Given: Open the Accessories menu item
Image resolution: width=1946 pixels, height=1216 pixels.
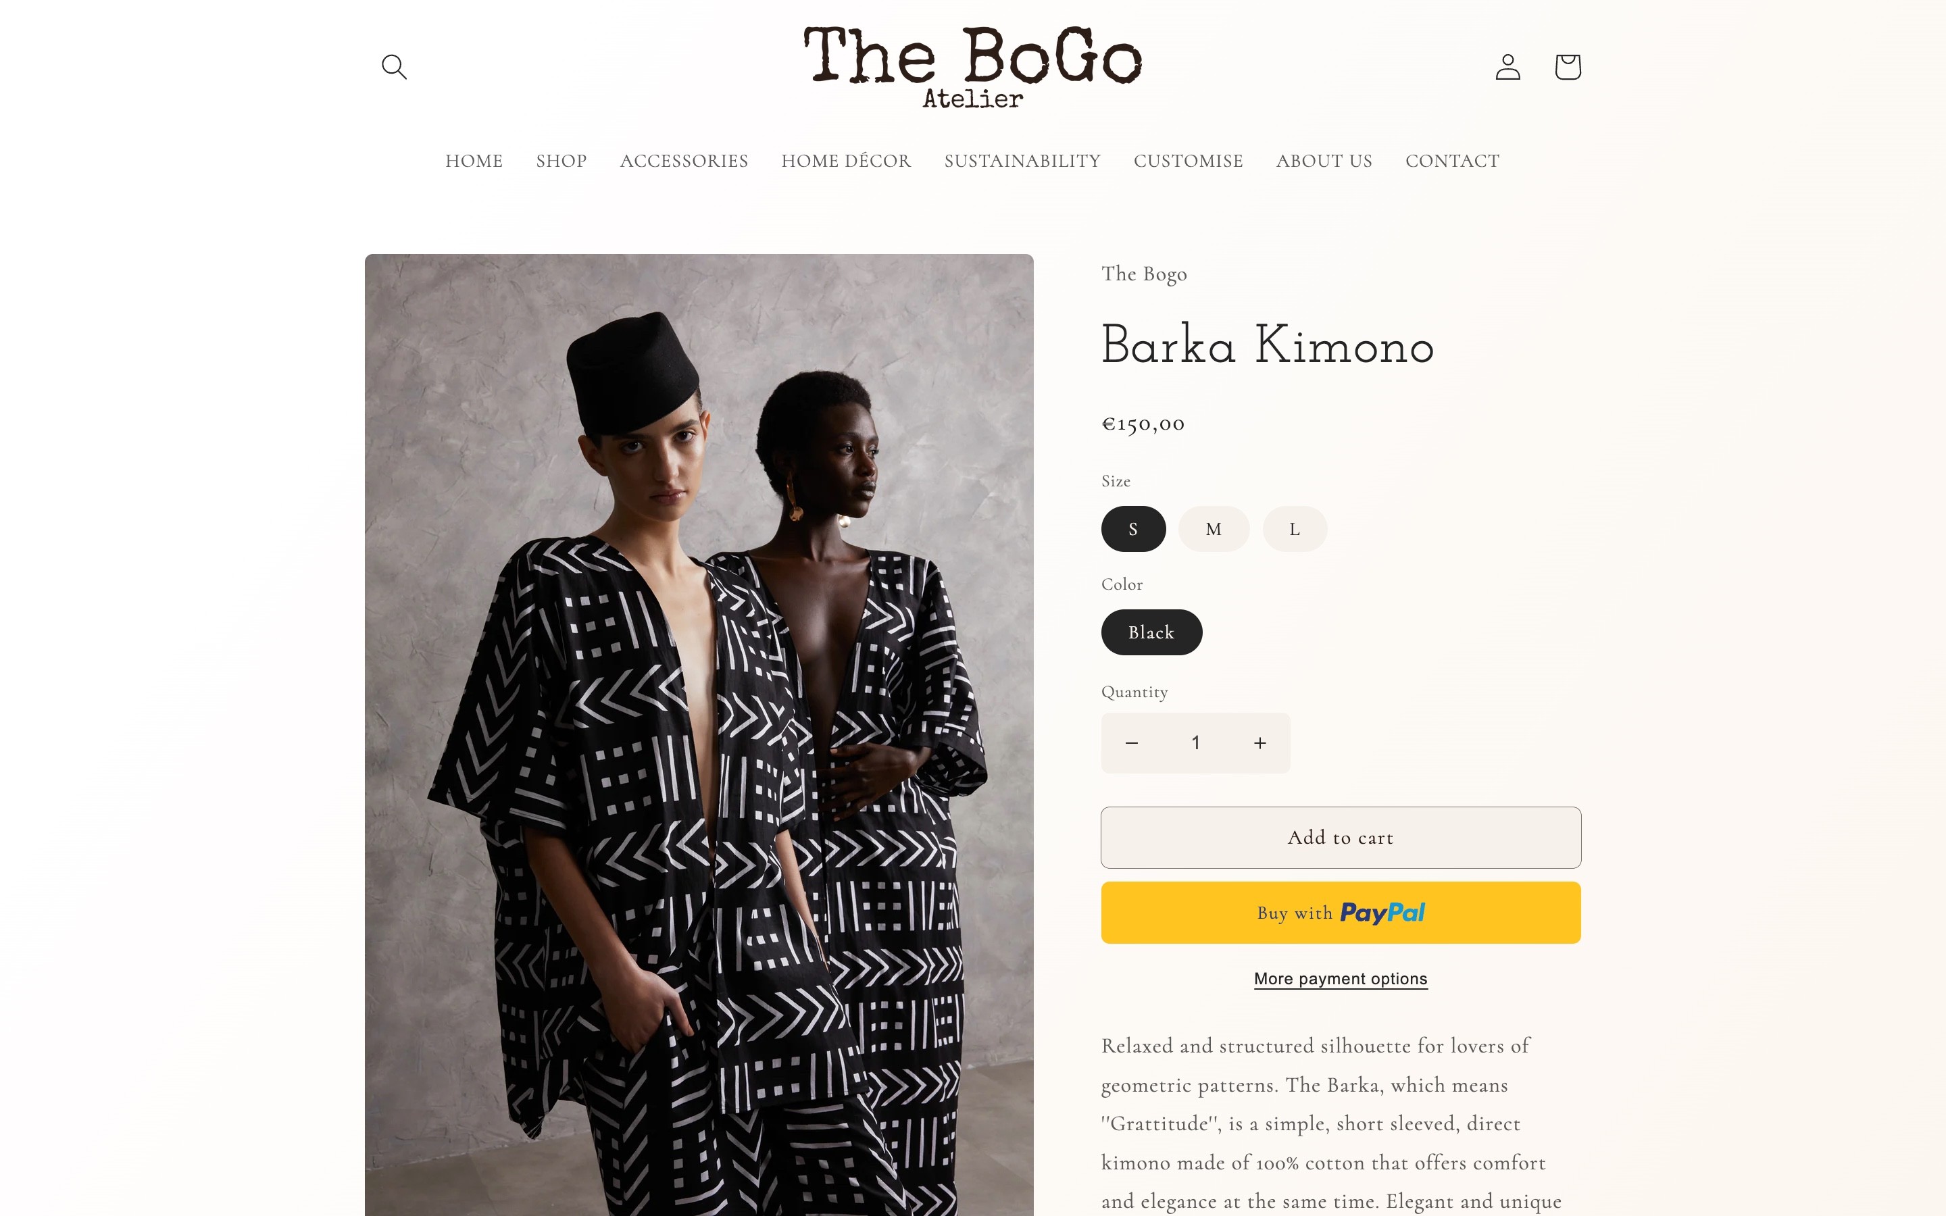Looking at the screenshot, I should point(684,161).
